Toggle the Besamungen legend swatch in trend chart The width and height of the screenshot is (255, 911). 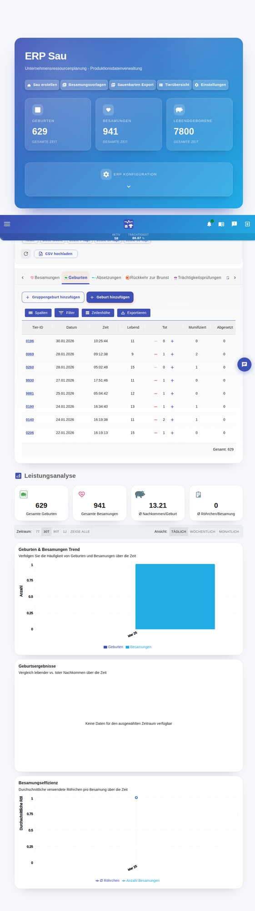(128, 647)
